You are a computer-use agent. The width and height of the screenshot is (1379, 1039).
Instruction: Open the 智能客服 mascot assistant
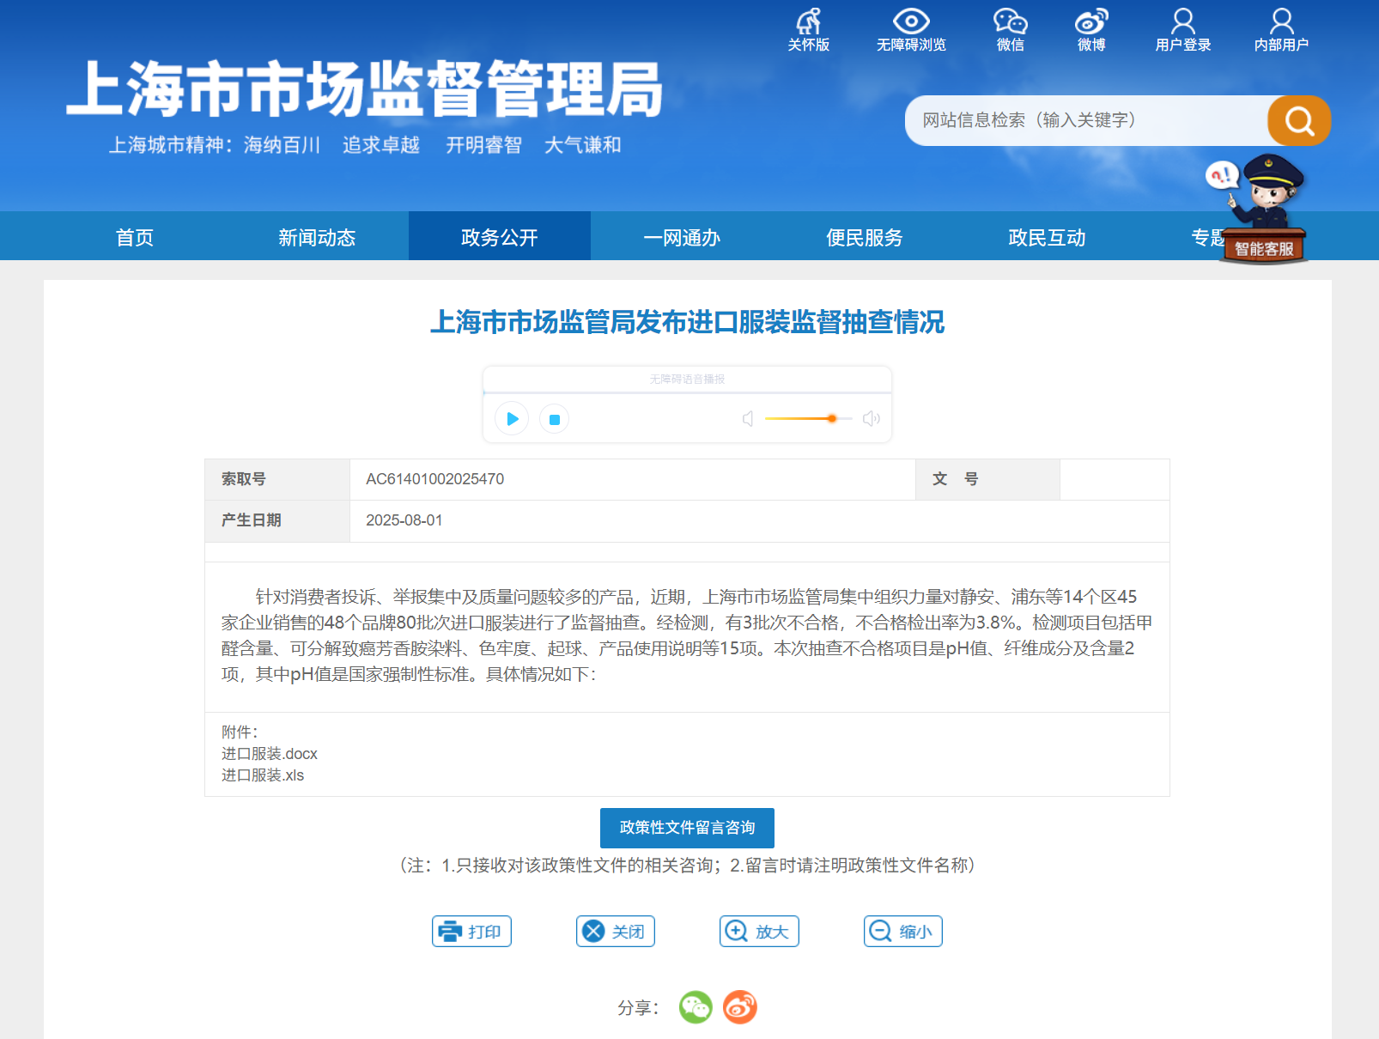pos(1263,212)
